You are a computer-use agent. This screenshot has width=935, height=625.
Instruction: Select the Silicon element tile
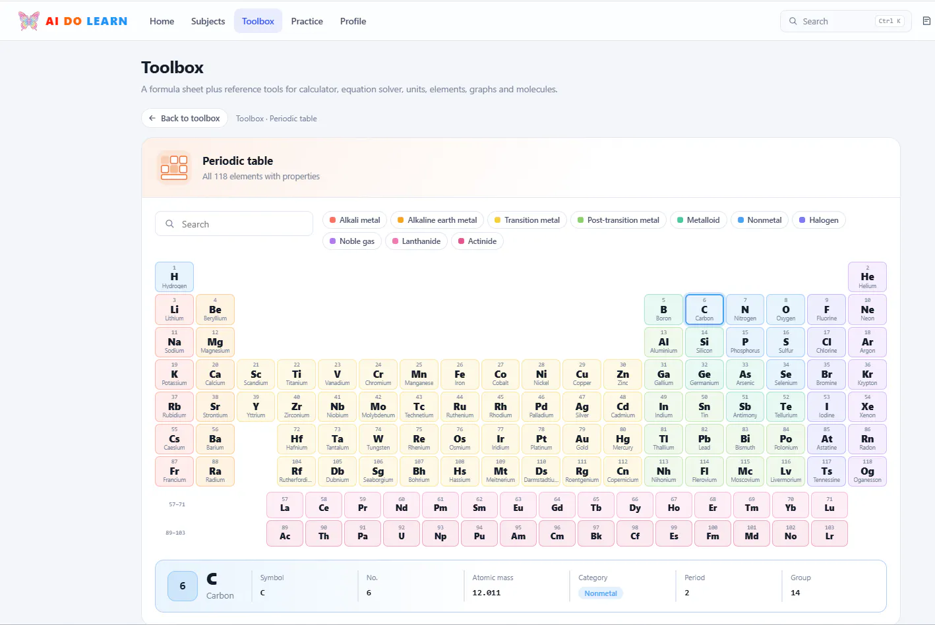point(704,342)
